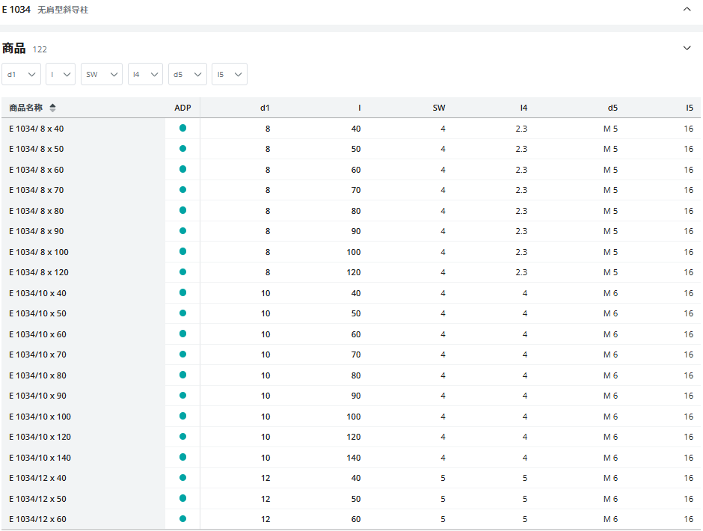Click the l4 column header

(x=524, y=108)
